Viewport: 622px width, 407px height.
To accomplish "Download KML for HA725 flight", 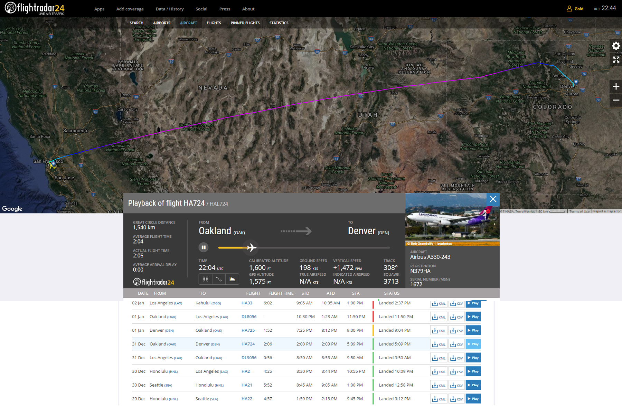I will click(439, 331).
